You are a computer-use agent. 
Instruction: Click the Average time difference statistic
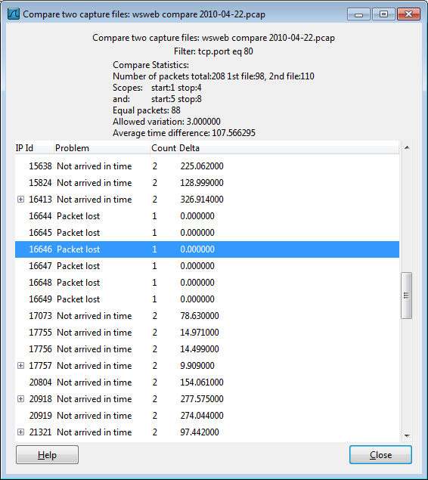pos(184,133)
